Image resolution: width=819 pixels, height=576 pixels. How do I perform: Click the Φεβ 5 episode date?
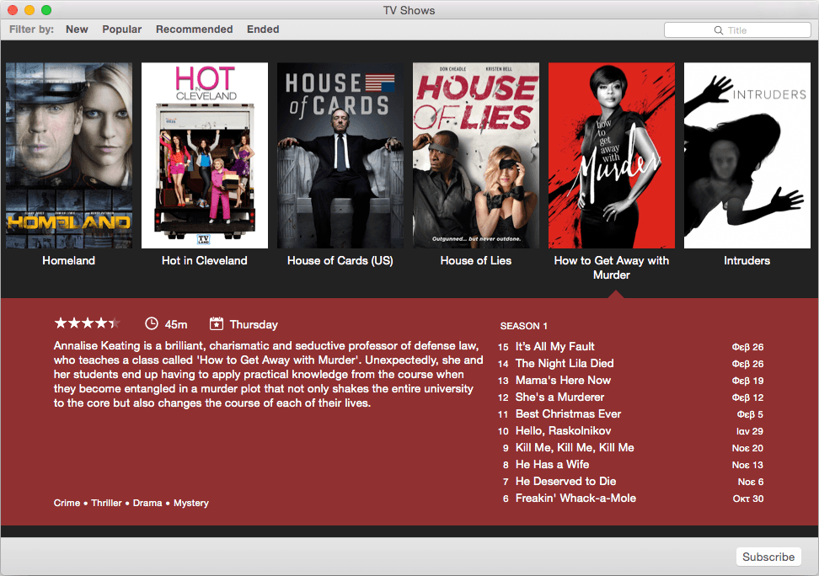[x=750, y=414]
